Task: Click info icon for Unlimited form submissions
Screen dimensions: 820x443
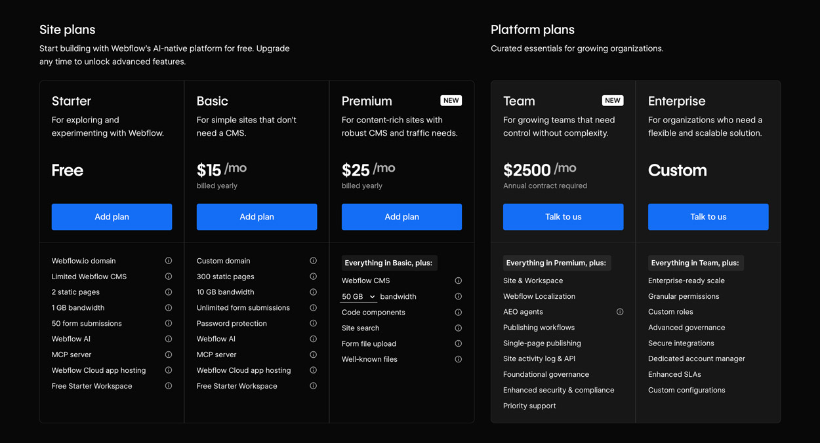Action: pyautogui.click(x=314, y=308)
